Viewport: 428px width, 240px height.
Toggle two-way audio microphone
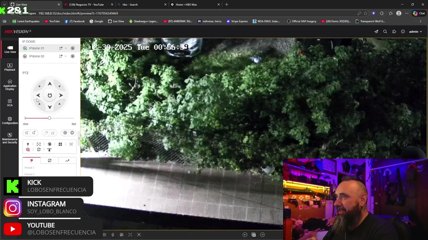[x=113, y=235]
